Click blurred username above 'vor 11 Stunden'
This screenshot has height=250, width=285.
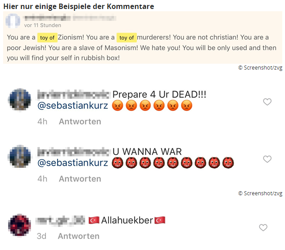pyautogui.click(x=70, y=18)
